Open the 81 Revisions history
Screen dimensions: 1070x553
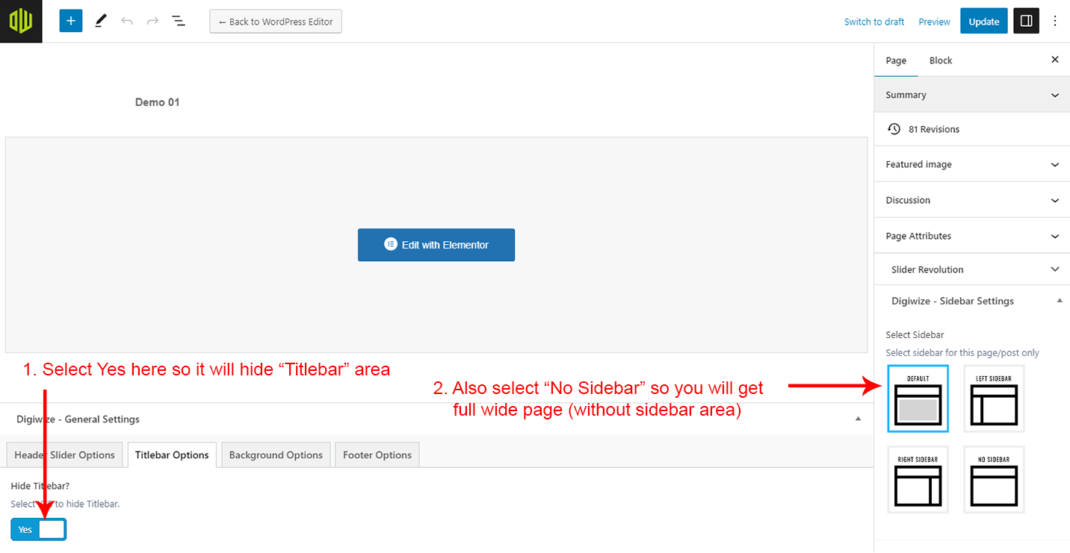[x=933, y=129]
